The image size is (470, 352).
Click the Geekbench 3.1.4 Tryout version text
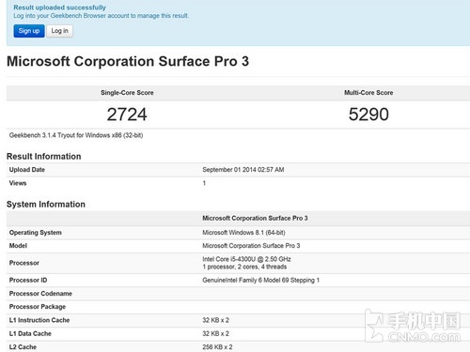coord(76,135)
